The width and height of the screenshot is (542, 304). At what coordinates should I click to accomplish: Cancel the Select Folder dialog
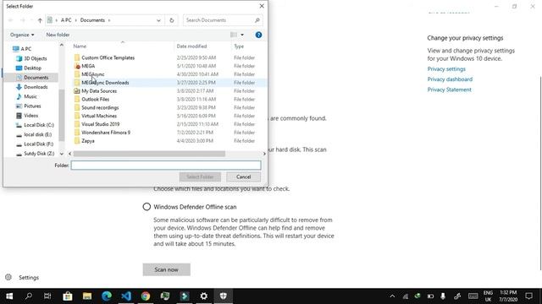(x=244, y=176)
